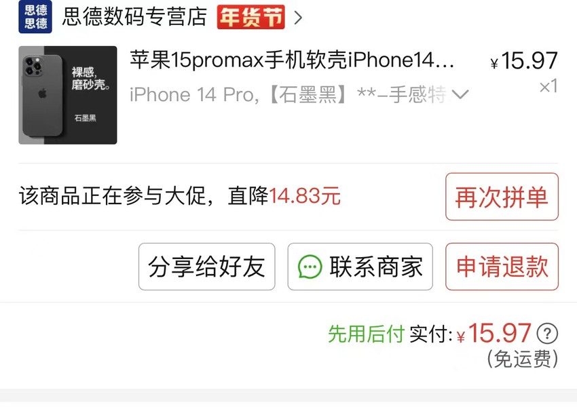
Task: Tap the green 先用后付 label
Action: pyautogui.click(x=366, y=334)
